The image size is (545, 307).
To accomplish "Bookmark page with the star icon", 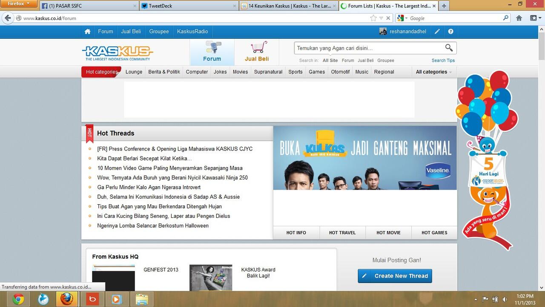I will click(x=373, y=18).
